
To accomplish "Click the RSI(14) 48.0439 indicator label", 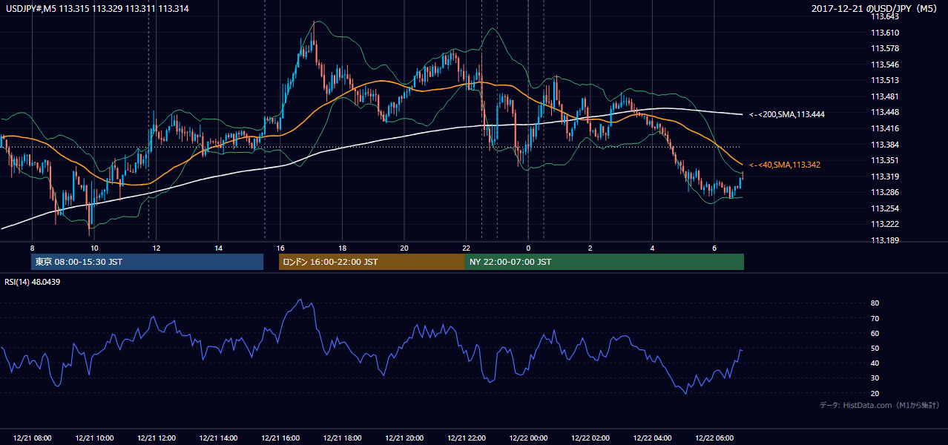I will [33, 281].
